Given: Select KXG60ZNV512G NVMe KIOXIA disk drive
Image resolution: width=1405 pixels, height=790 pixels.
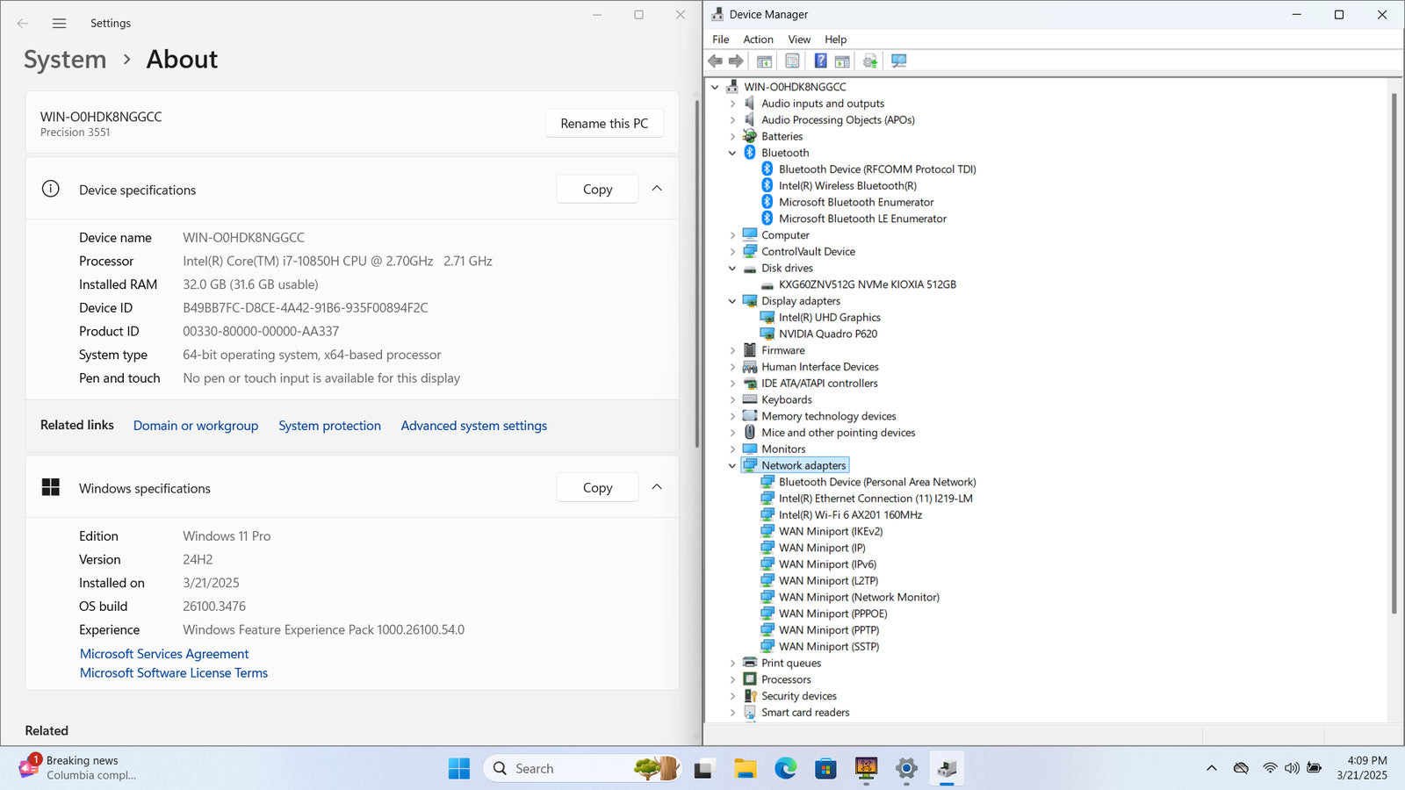Looking at the screenshot, I should coord(868,284).
